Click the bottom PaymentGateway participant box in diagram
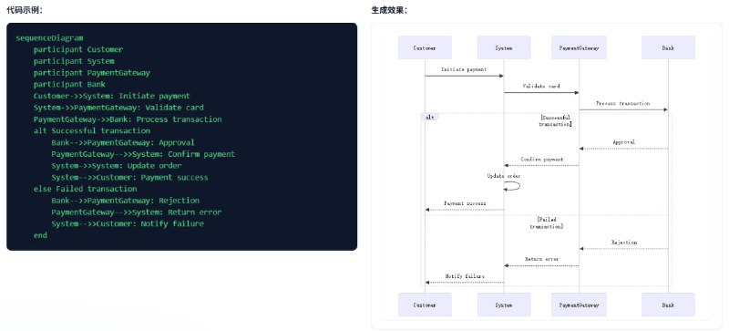The height and width of the screenshot is (331, 729). pyautogui.click(x=579, y=305)
